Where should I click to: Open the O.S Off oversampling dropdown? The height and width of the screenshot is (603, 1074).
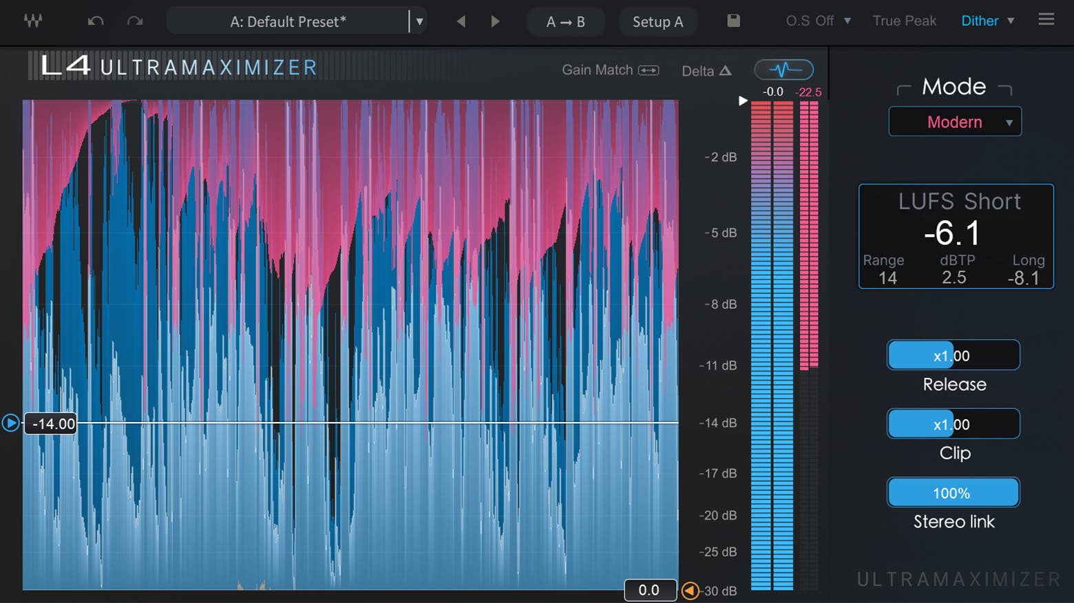click(818, 21)
